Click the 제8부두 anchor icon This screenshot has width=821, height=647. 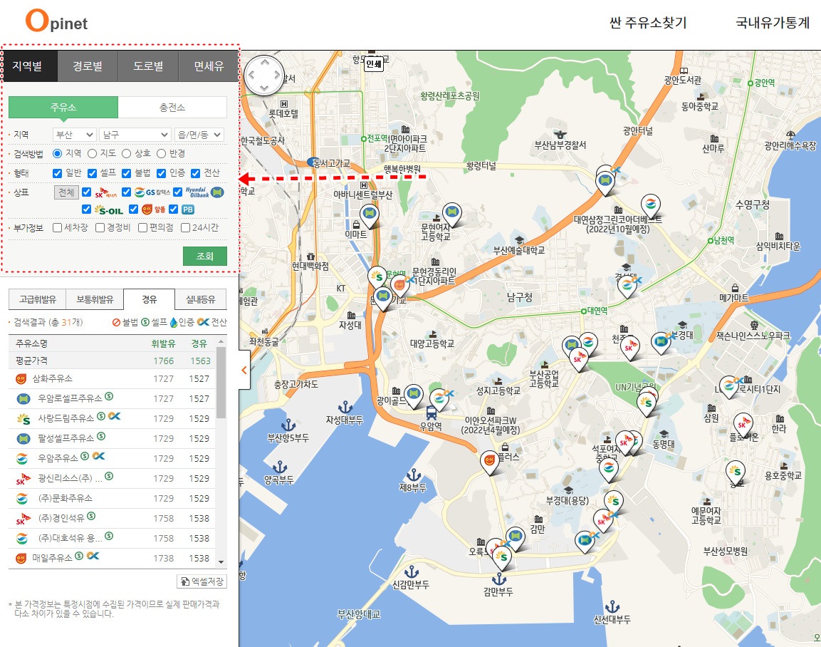point(414,475)
